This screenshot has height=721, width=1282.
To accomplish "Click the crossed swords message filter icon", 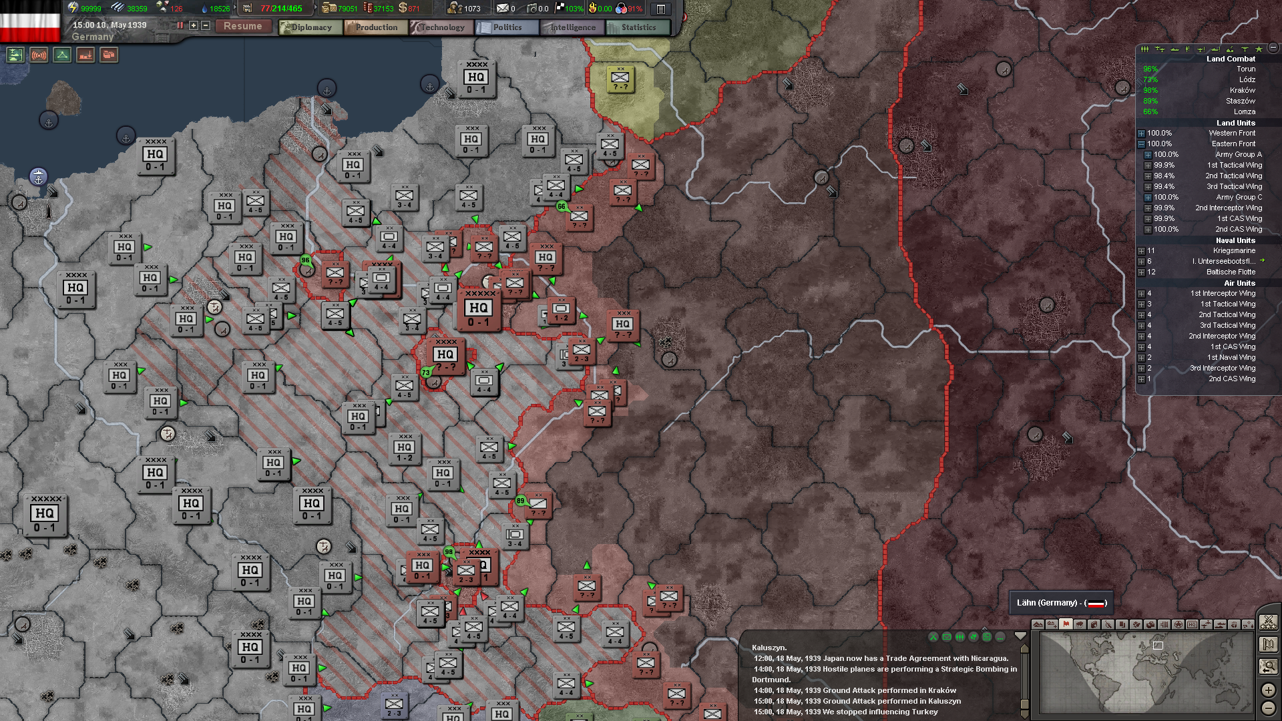I will click(933, 637).
